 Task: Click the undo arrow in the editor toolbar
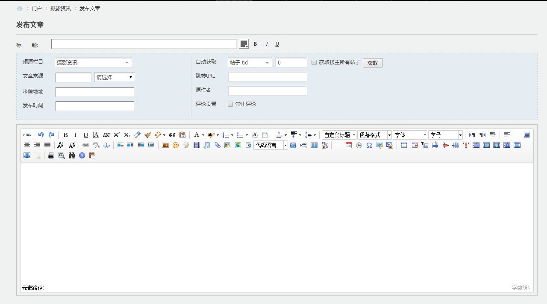pos(41,135)
